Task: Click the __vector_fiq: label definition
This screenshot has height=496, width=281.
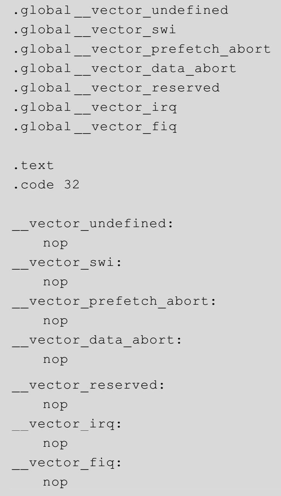Action: pyautogui.click(x=67, y=463)
